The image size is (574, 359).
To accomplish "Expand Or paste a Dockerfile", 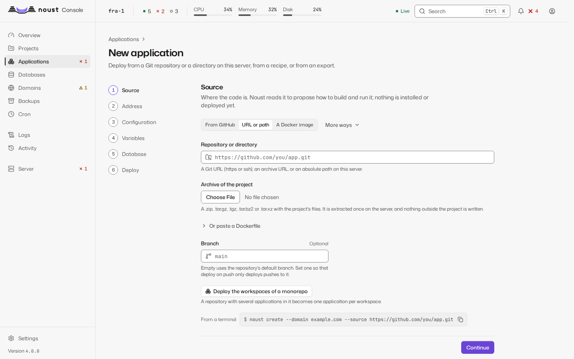I will click(x=231, y=226).
